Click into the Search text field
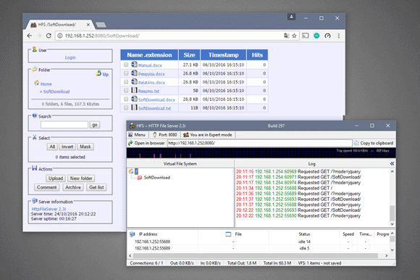The height and width of the screenshot is (280, 420). point(64,125)
